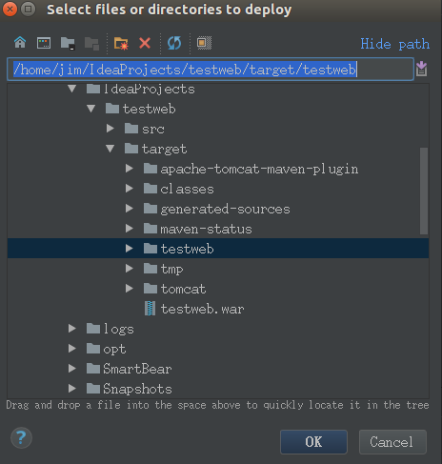
Task: Select the src folder name
Action: point(153,129)
